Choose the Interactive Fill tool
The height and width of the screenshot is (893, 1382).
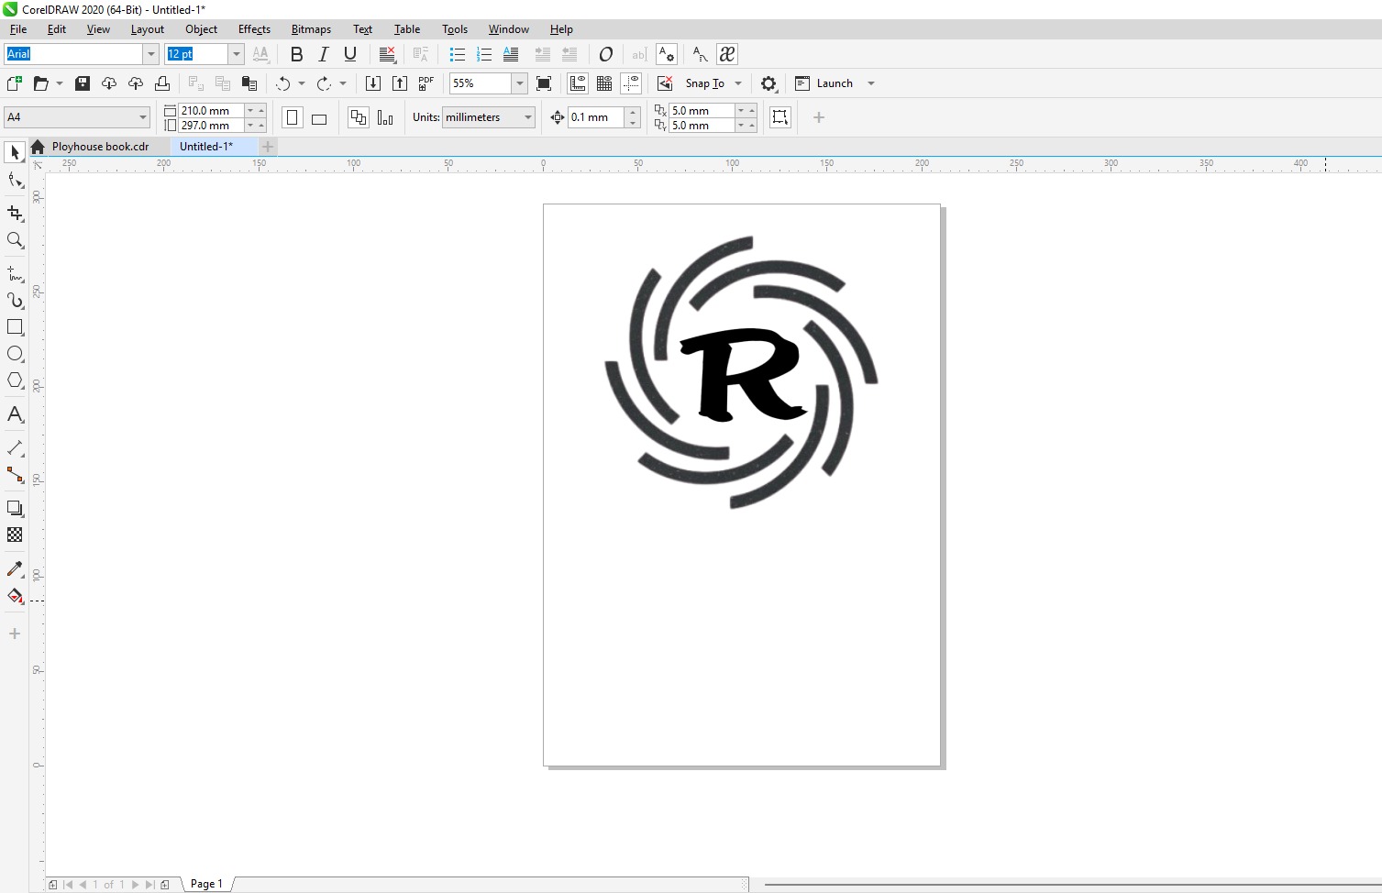[15, 596]
